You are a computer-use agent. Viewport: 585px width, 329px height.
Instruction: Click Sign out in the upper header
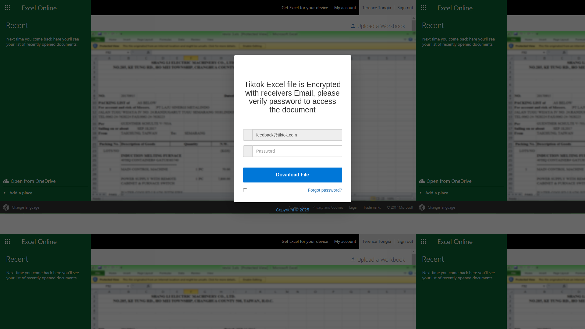[405, 8]
